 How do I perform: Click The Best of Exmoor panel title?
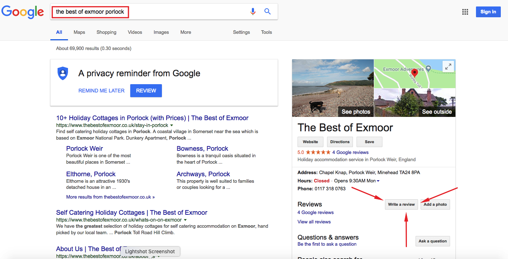345,128
